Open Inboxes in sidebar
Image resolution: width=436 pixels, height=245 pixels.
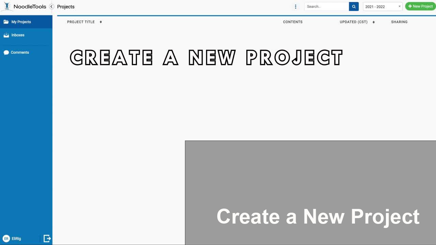tap(26, 35)
